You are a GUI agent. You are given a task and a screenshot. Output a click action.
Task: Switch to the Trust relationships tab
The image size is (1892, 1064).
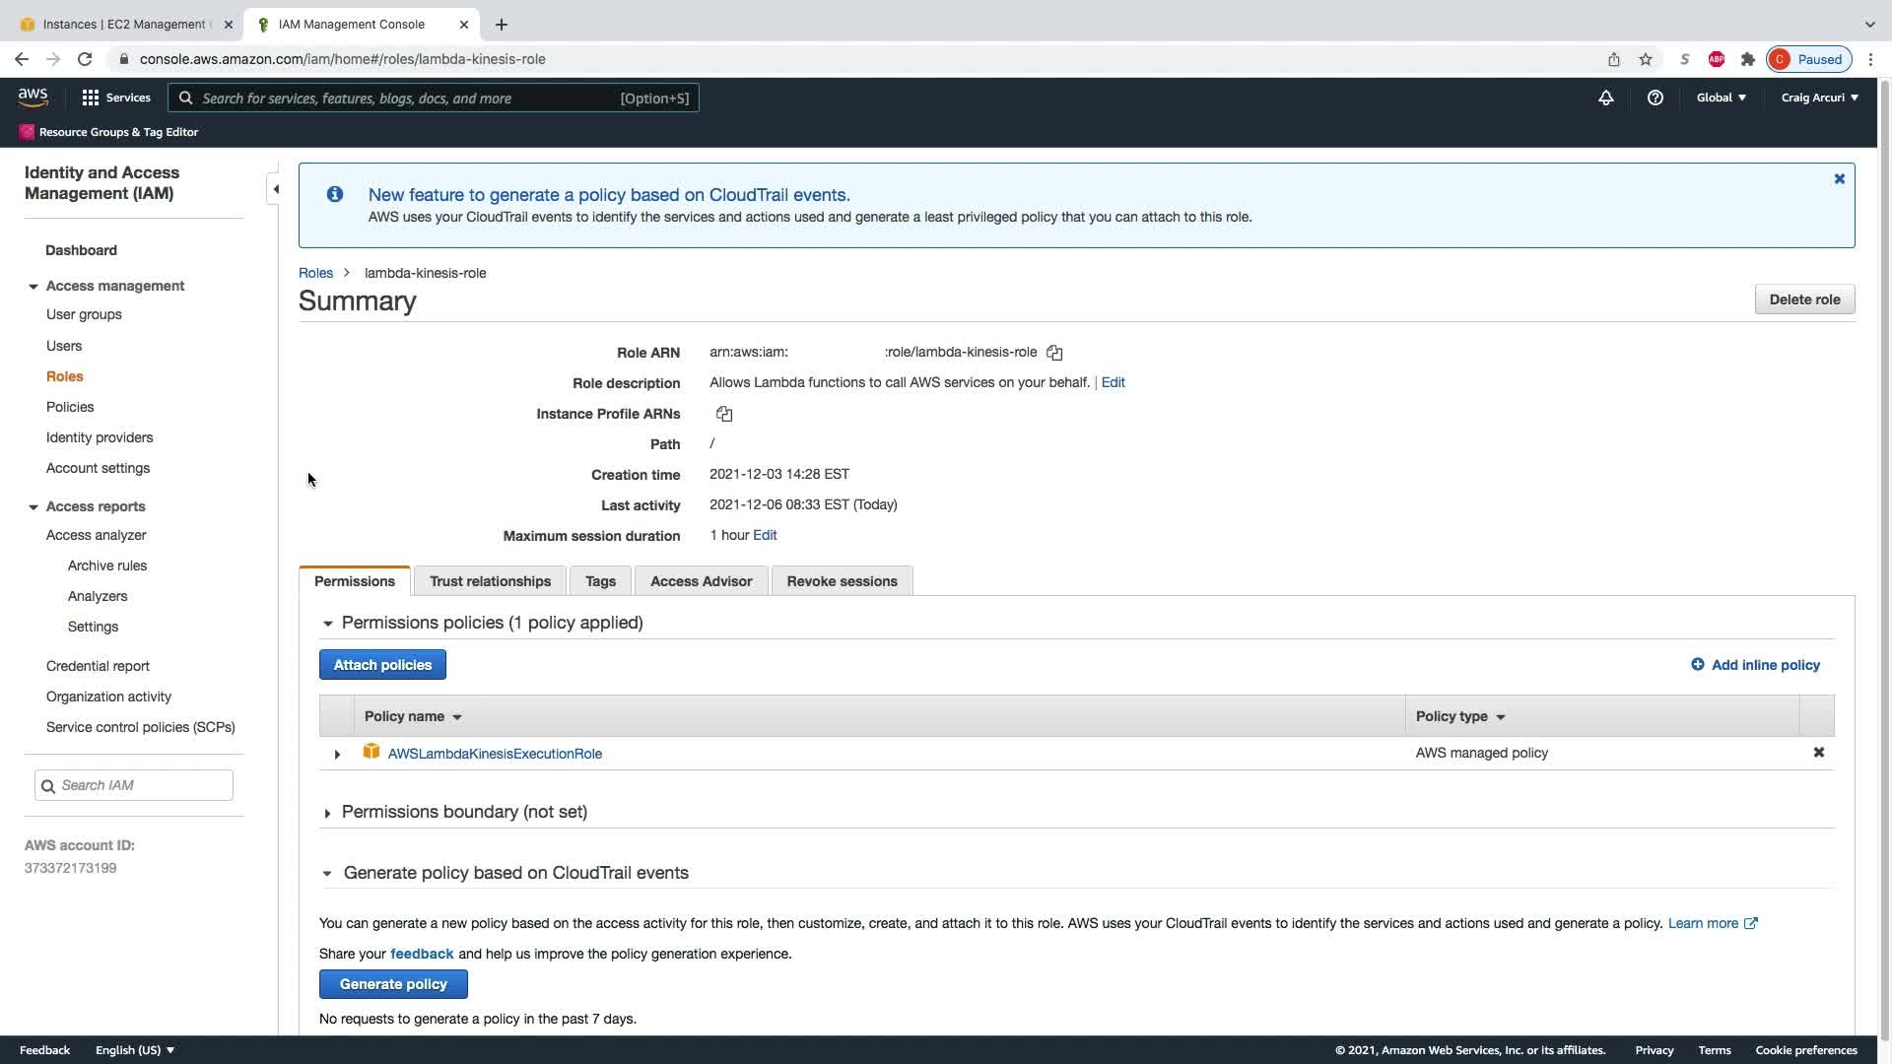[x=490, y=581]
